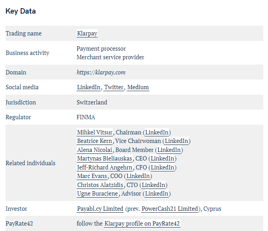Viewport: 268px width, 231px height.
Task: Click the Beatrice Kern name link
Action: (x=95, y=141)
